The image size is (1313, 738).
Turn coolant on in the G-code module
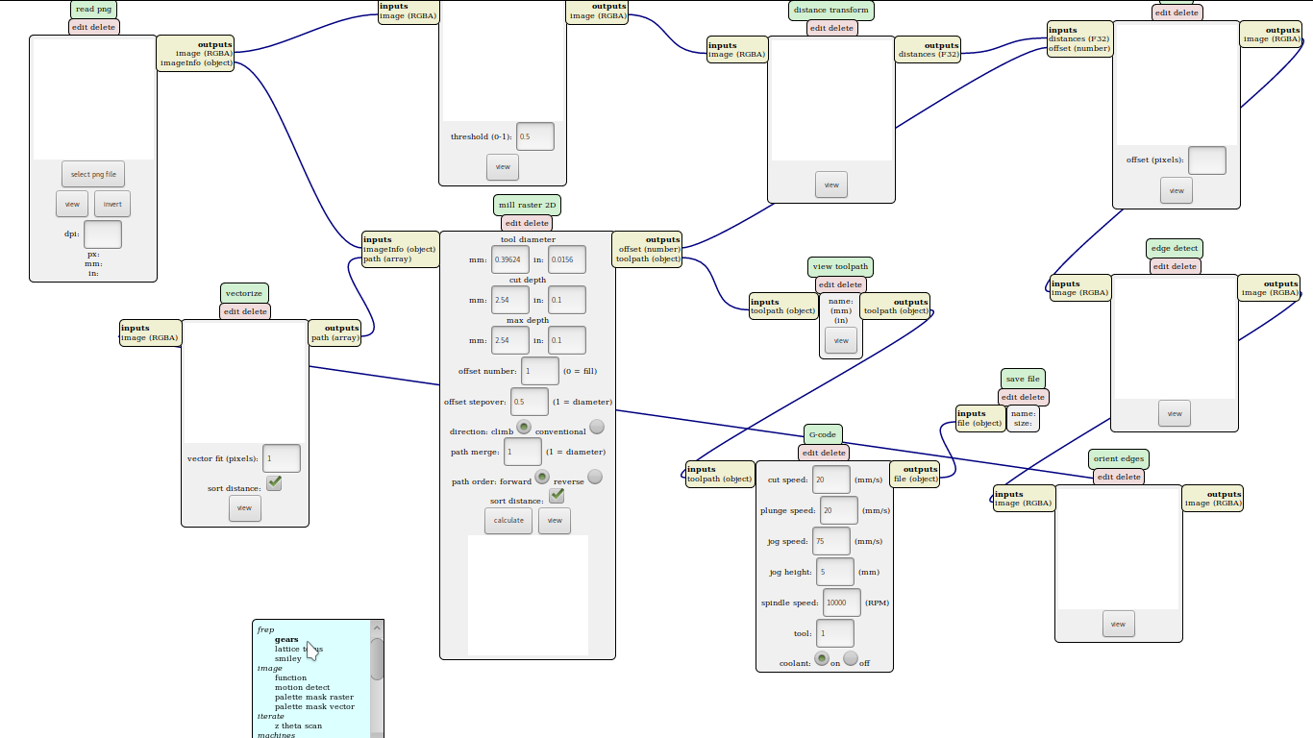pos(822,658)
